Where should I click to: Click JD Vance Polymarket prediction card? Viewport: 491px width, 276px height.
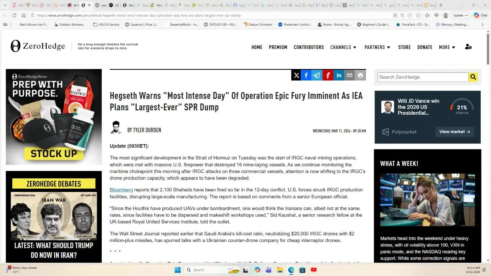tap(427, 117)
